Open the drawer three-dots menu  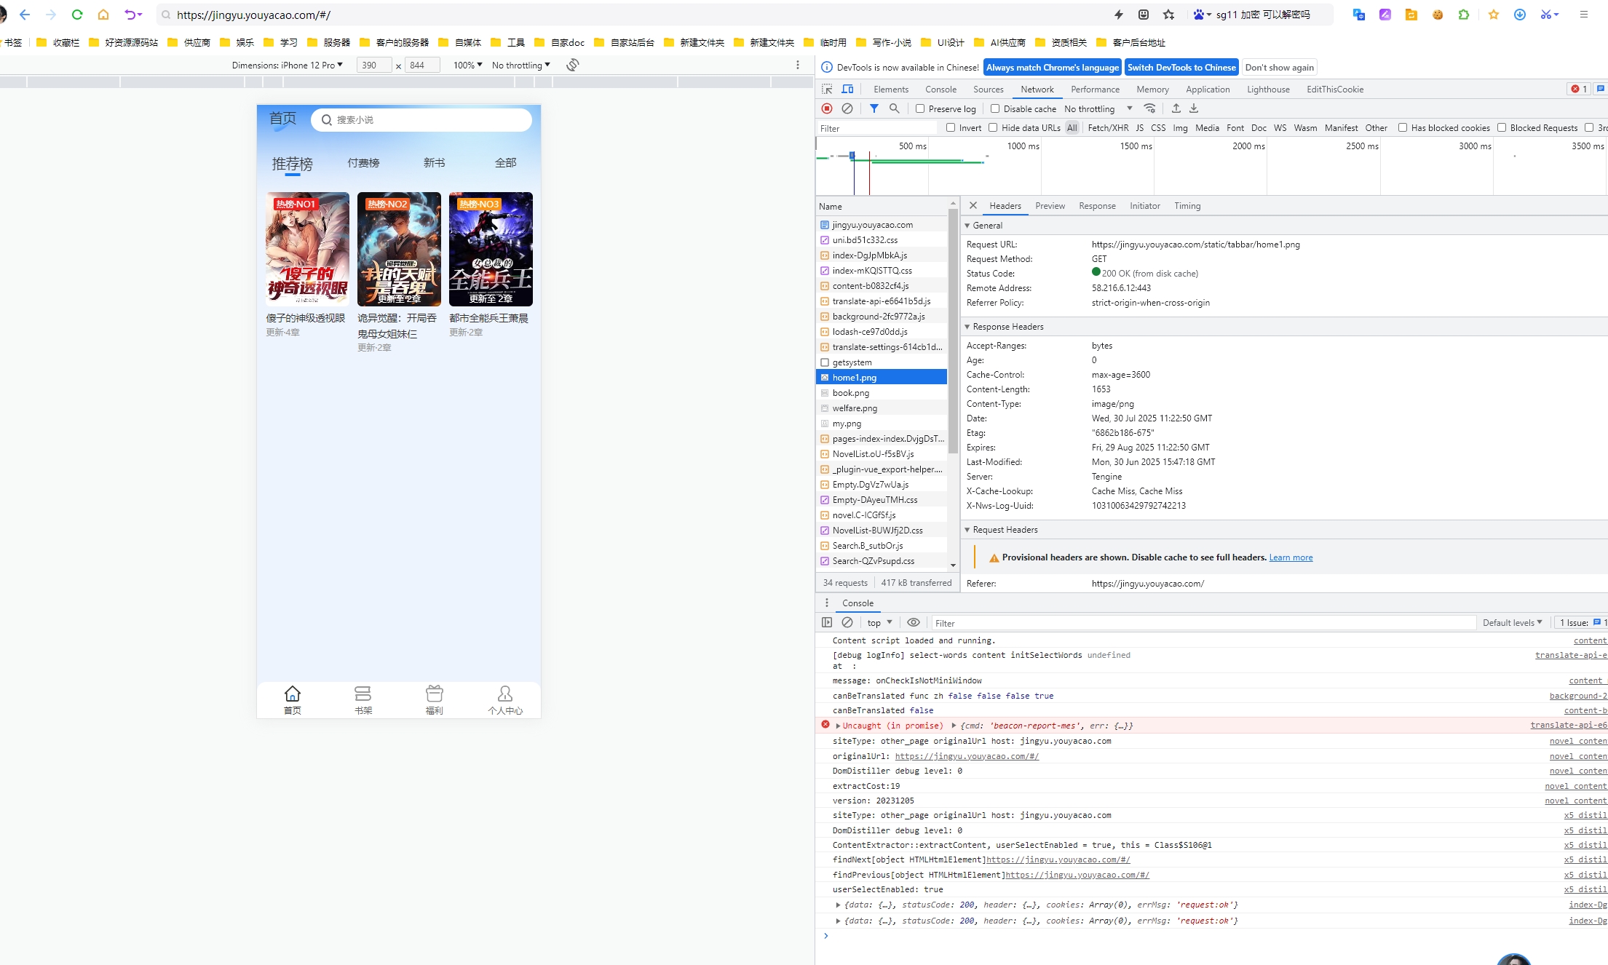tap(826, 603)
